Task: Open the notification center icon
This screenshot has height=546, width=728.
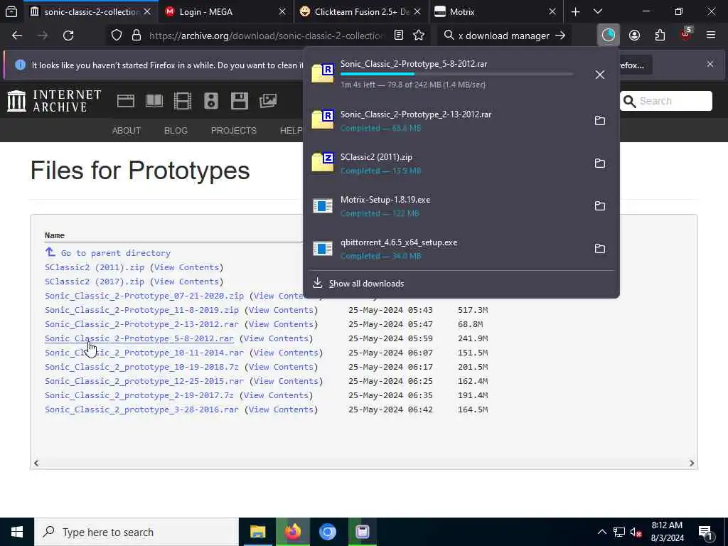Action: click(x=705, y=532)
